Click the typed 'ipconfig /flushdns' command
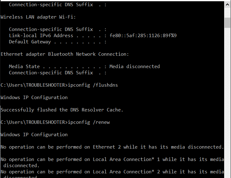 tap(93, 85)
